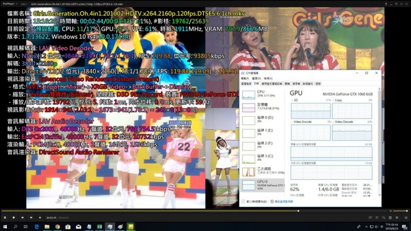Open Mail app from taskbar
The height and width of the screenshot is (231, 411).
(x=78, y=226)
